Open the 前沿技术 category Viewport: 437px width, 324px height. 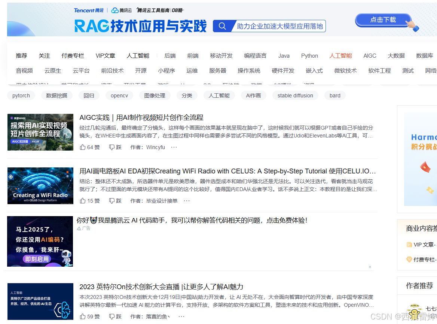[112, 71]
